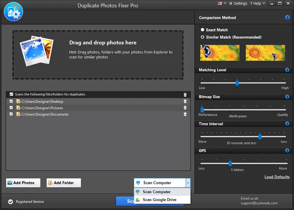Image resolution: width=294 pixels, height=210 pixels.
Task: Select the C:\Users\Designer\Desktop path text
Action: pyautogui.click(x=42, y=102)
